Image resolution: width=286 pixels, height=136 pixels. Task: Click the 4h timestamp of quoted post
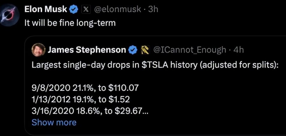[x=238, y=50]
